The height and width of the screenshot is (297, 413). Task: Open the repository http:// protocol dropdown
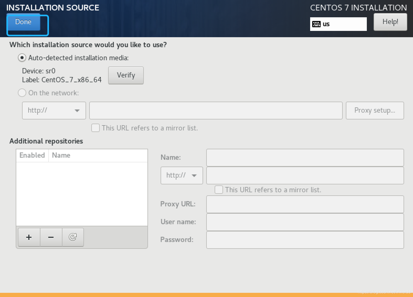coord(182,175)
